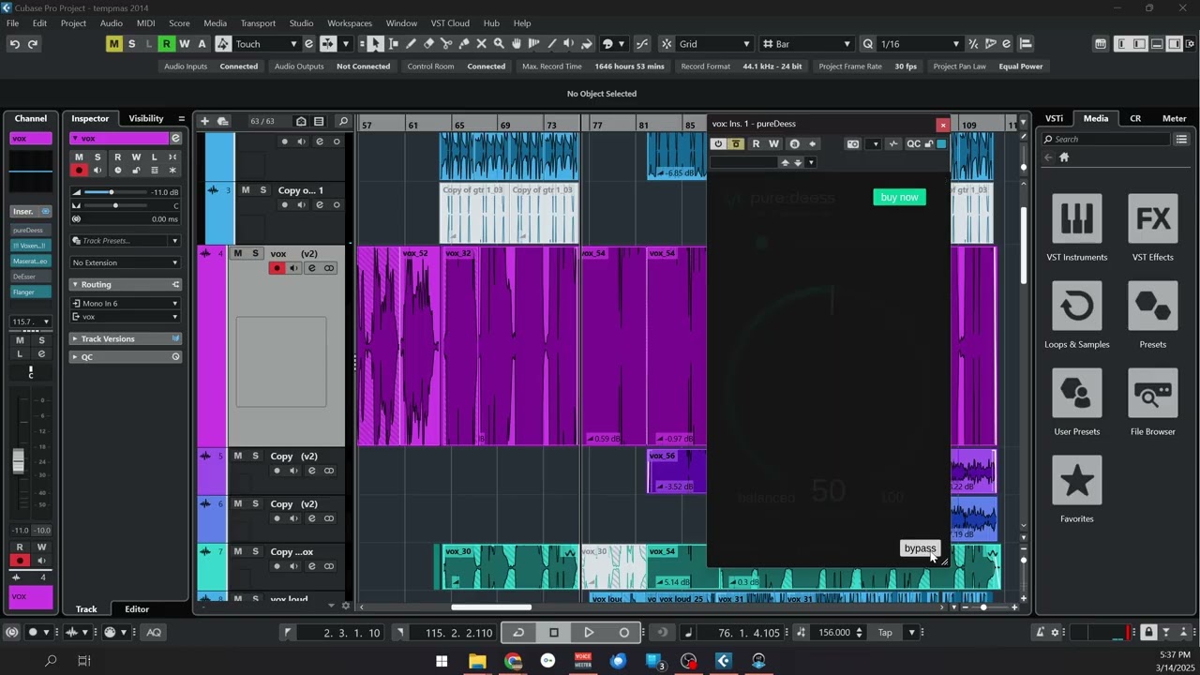Screen dimensions: 1200x675
Task: Toggle record enable on vox track 4
Action: tap(277, 268)
